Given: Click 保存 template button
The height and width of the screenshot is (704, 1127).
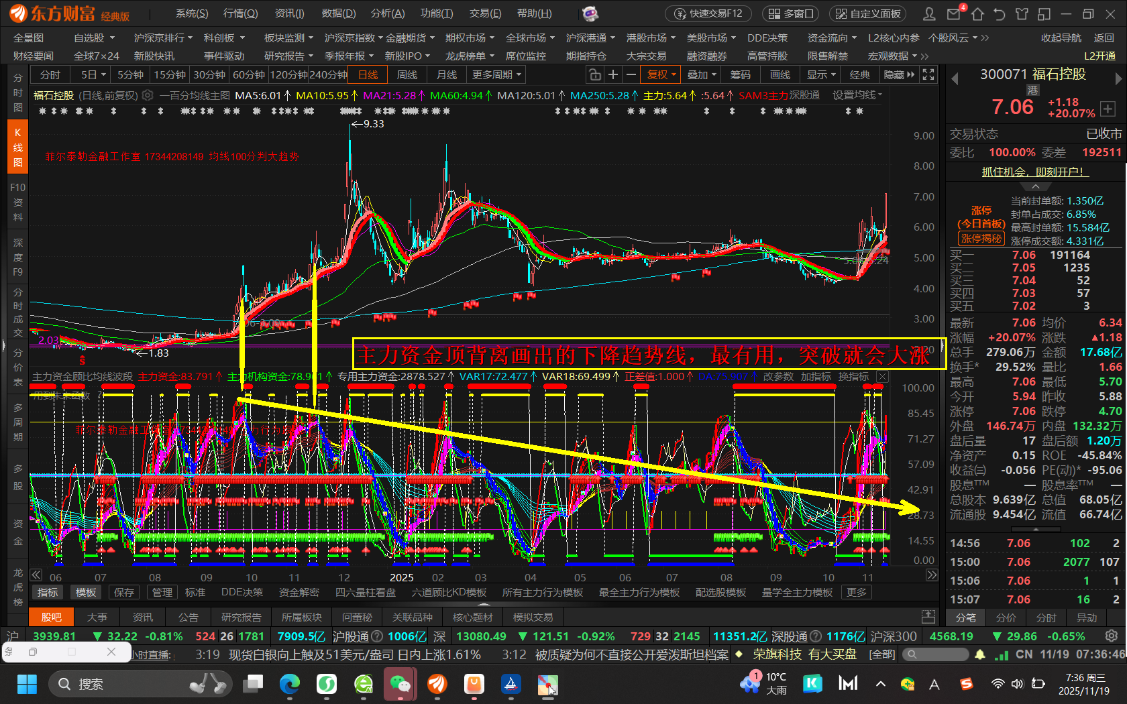Looking at the screenshot, I should click(x=124, y=592).
